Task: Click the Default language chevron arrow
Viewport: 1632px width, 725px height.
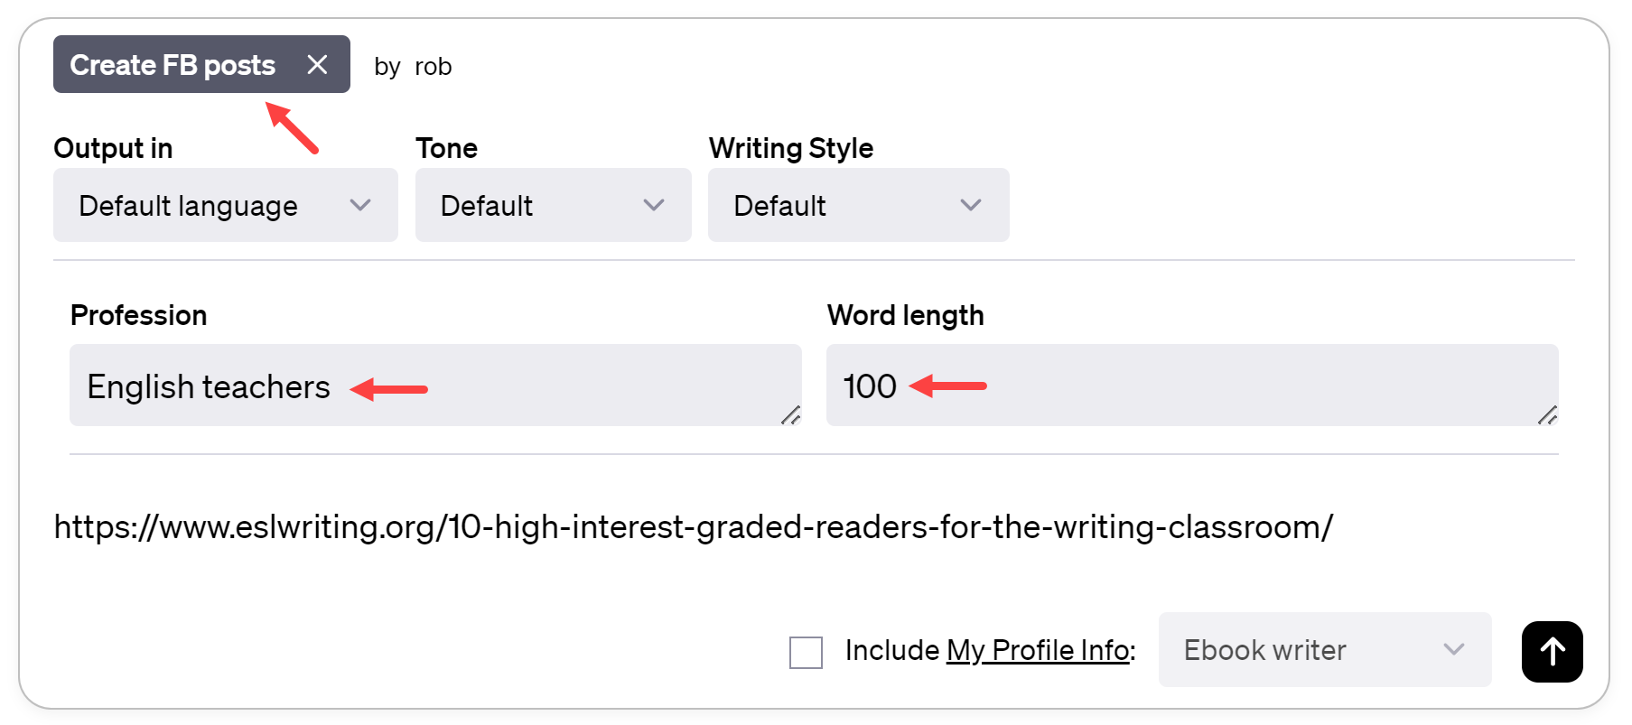Action: (360, 206)
